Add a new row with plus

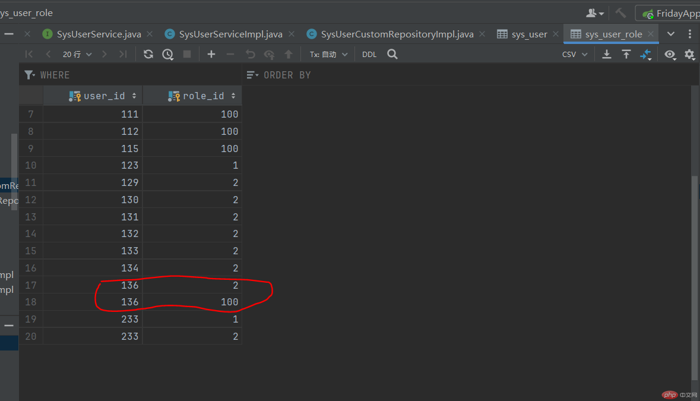[x=211, y=54]
